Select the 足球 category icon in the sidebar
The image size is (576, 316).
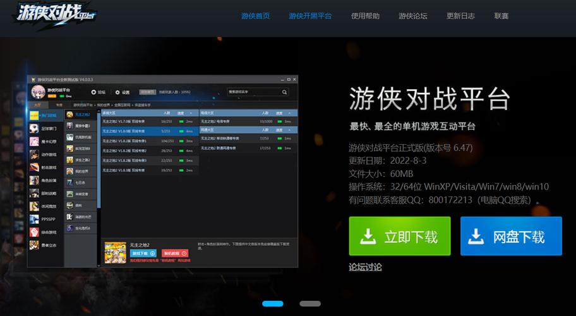coord(35,128)
